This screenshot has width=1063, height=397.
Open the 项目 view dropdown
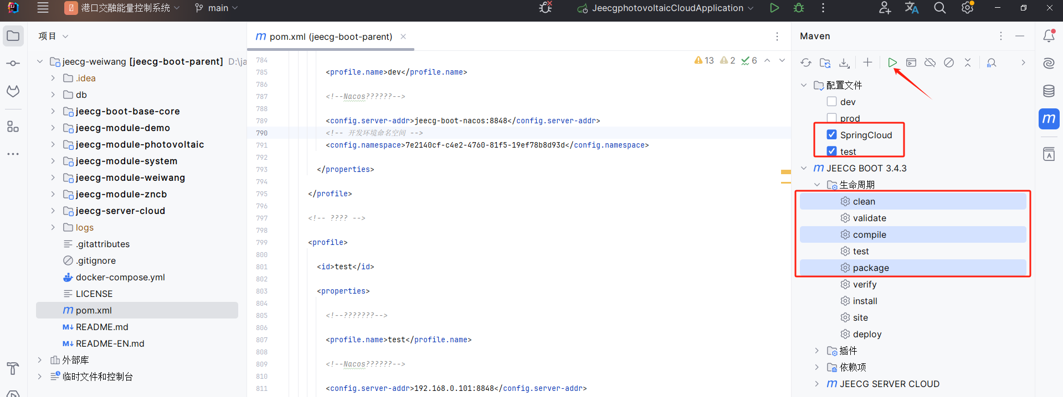click(x=53, y=36)
